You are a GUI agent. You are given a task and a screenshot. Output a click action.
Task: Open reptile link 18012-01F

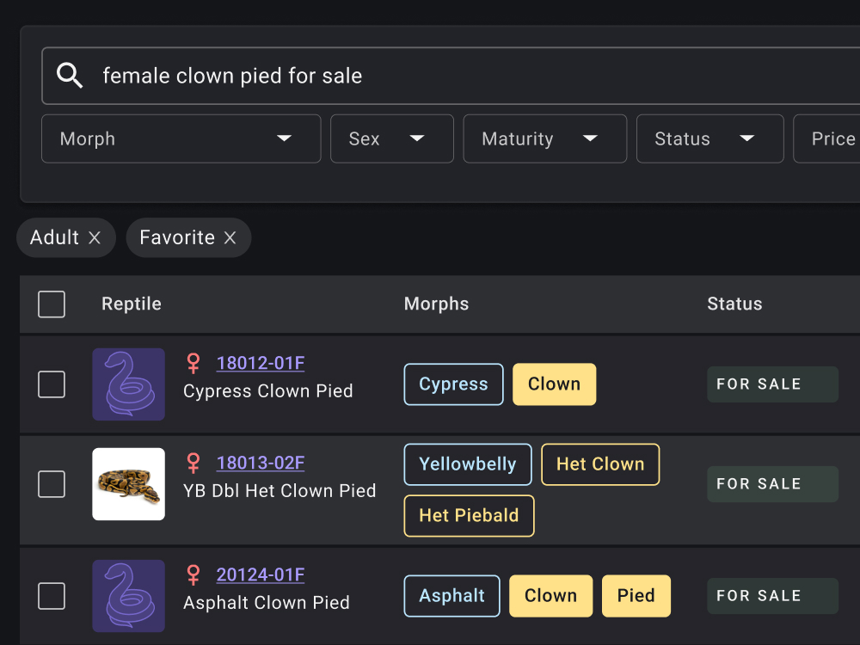click(x=261, y=364)
